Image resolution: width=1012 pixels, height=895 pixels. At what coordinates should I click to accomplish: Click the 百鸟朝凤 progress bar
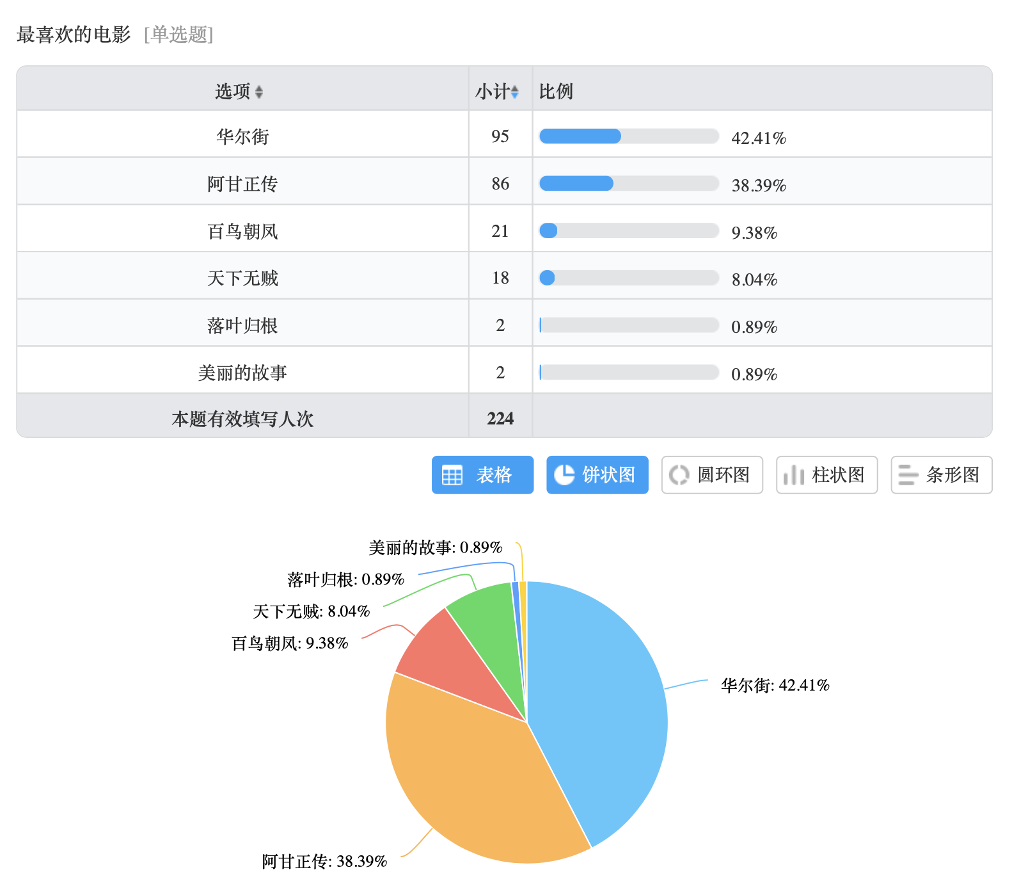(x=629, y=230)
